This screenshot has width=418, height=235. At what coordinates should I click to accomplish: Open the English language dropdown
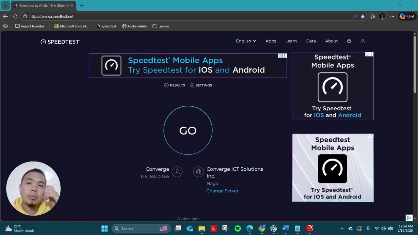(246, 41)
